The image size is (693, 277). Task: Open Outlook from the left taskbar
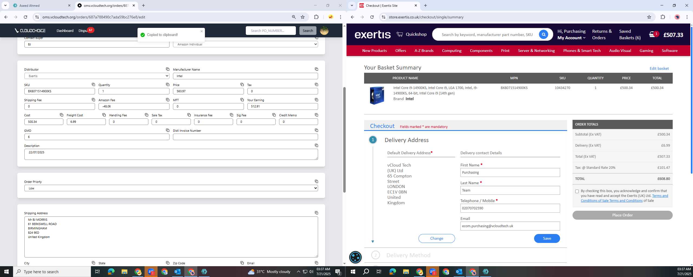click(x=178, y=272)
